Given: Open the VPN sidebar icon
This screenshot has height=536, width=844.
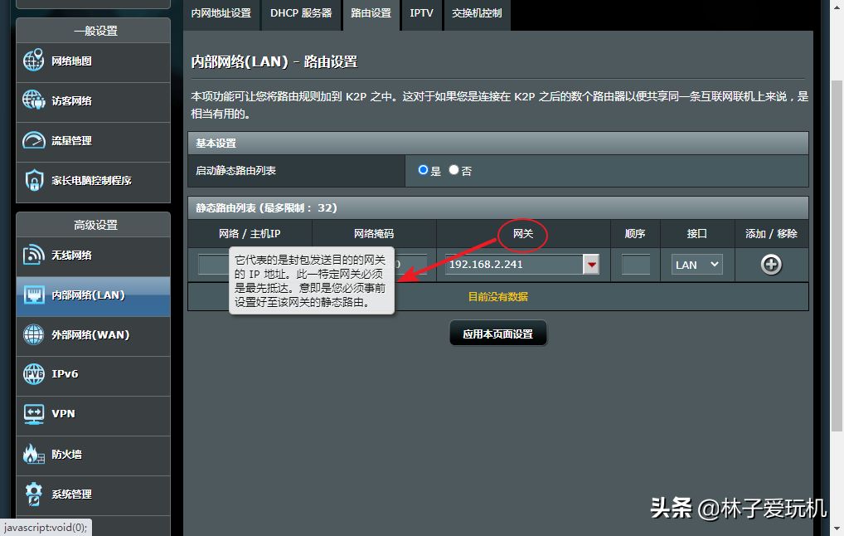Looking at the screenshot, I should (34, 413).
